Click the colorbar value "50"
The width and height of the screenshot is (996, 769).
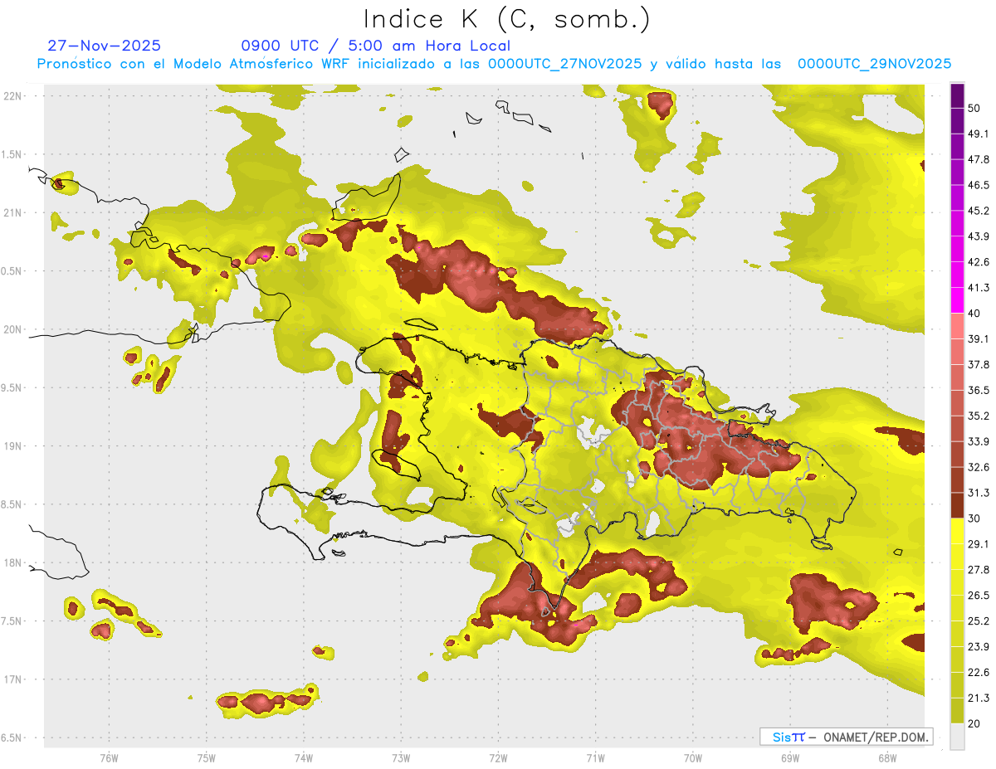pyautogui.click(x=974, y=108)
